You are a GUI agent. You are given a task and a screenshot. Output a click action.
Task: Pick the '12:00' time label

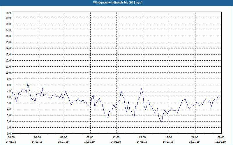pyautogui.click(x=116, y=137)
